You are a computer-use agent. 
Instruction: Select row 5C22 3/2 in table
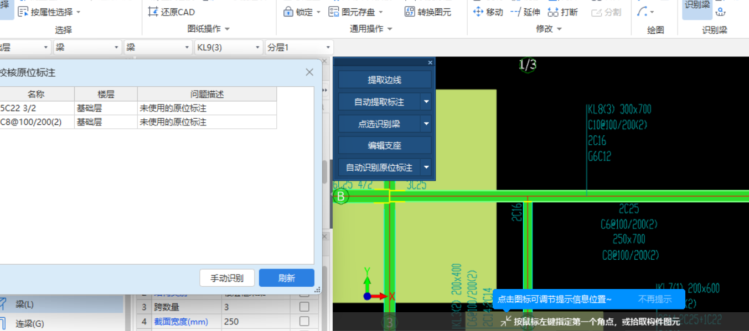coord(138,108)
